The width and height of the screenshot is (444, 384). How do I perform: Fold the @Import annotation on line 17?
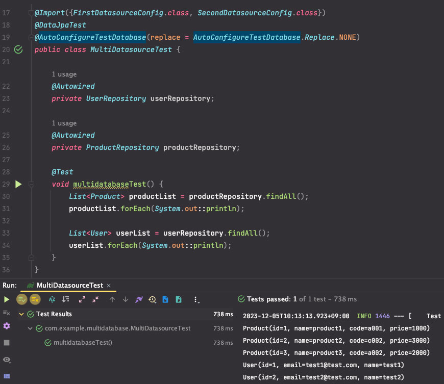tap(31, 13)
